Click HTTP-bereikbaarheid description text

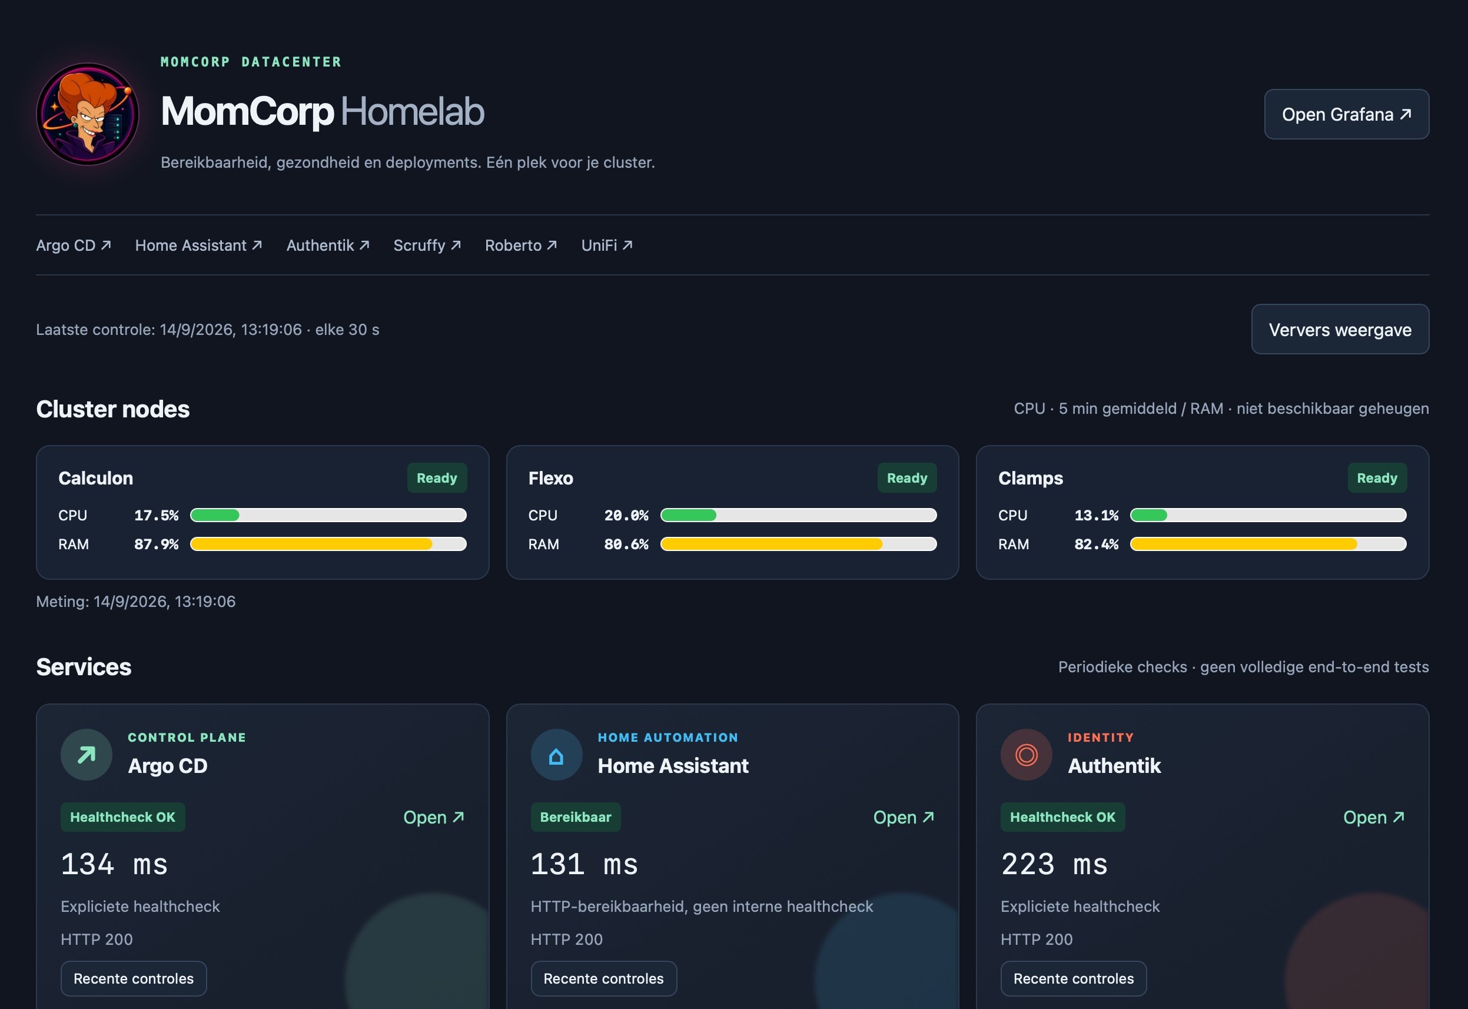click(x=702, y=906)
